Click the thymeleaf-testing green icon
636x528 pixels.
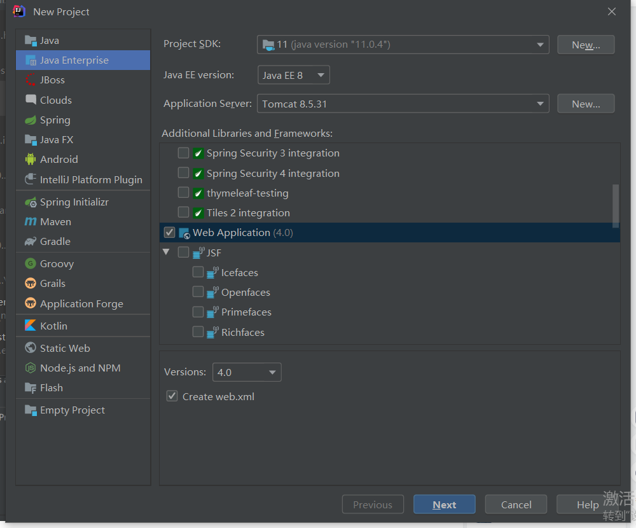(198, 193)
